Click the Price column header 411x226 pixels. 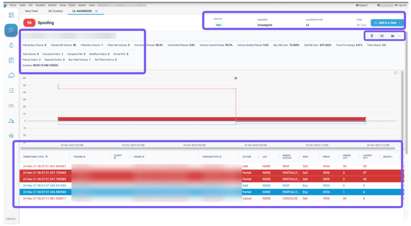pos(326,157)
